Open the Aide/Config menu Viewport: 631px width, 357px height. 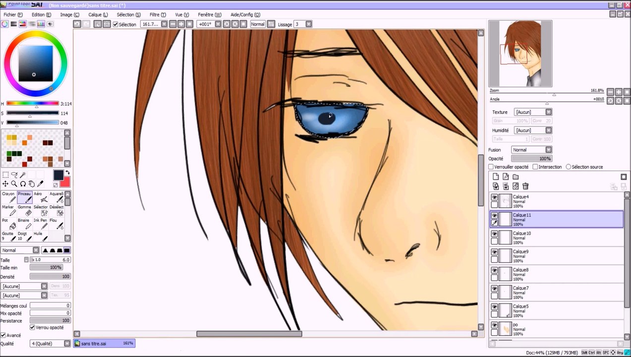[245, 15]
